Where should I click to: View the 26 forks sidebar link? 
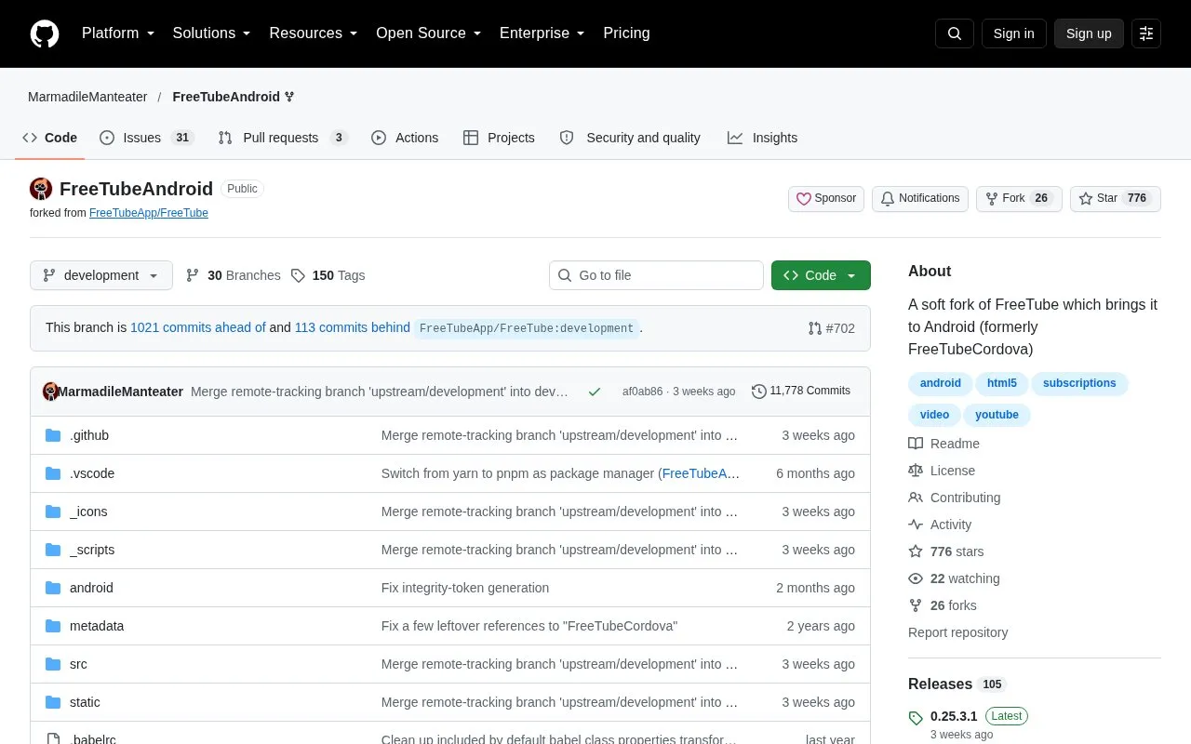coord(943,605)
